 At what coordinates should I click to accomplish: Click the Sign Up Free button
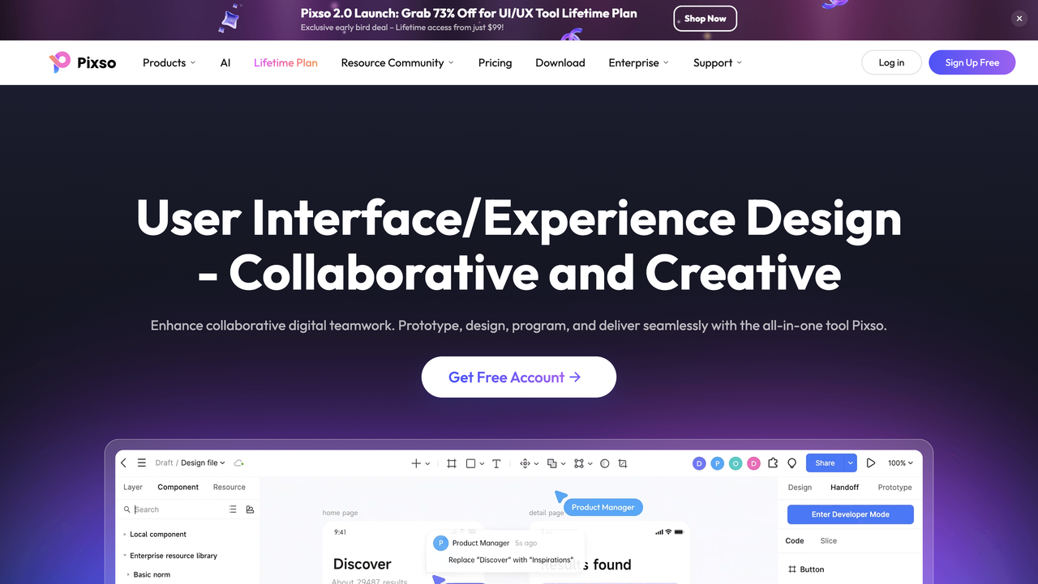pyautogui.click(x=972, y=62)
